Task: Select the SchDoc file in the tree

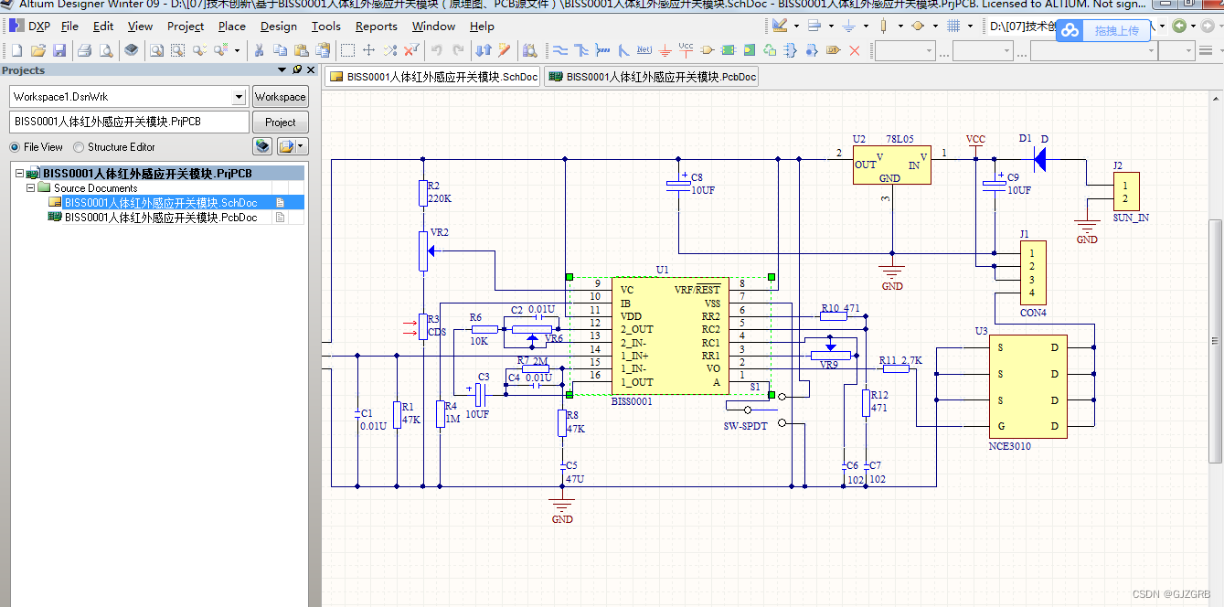Action: point(161,202)
